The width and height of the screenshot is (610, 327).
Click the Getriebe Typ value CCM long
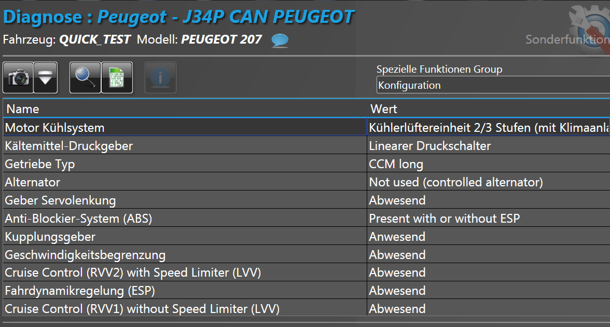(396, 164)
